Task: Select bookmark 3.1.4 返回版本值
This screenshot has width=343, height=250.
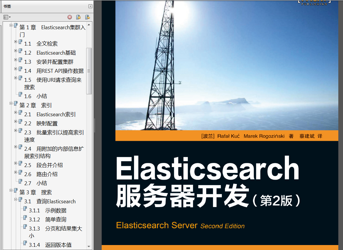Action: click(x=50, y=245)
